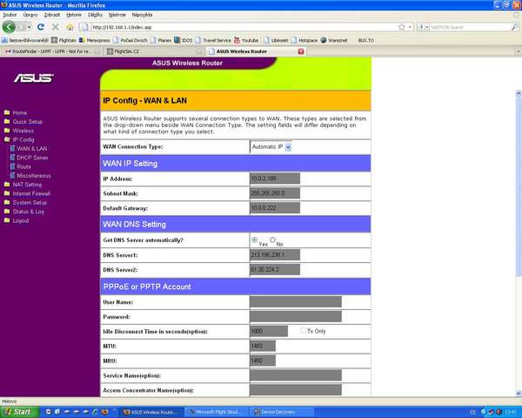Open the Youtube bookmark
The width and height of the screenshot is (522, 418).
246,40
